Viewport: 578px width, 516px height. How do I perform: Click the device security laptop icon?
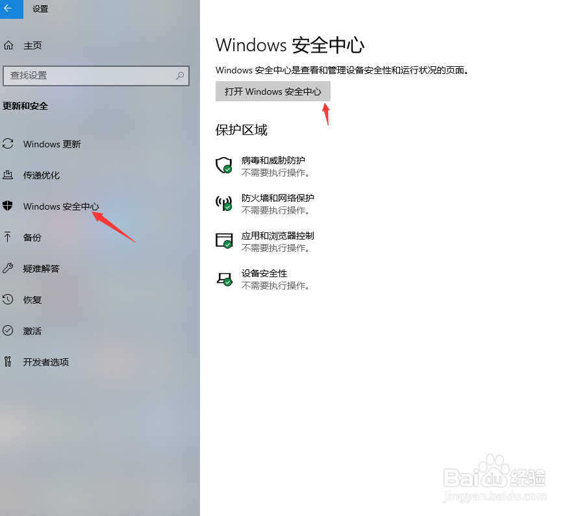point(224,279)
